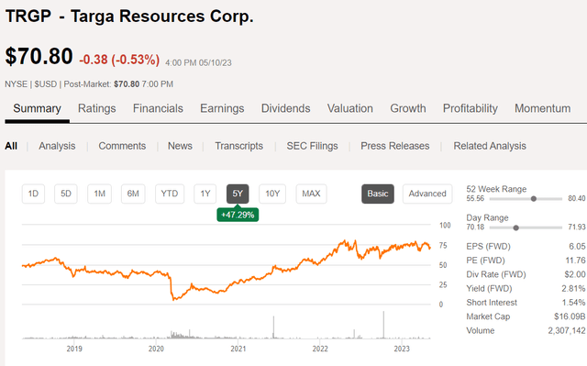This screenshot has width=587, height=366.
Task: View the Momentum tab
Action: [542, 108]
